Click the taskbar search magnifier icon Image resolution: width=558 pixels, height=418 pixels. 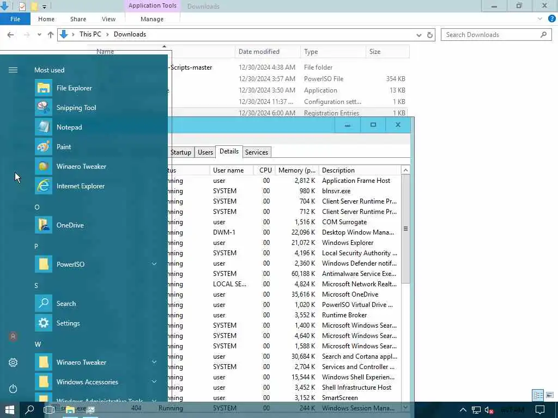click(30, 410)
